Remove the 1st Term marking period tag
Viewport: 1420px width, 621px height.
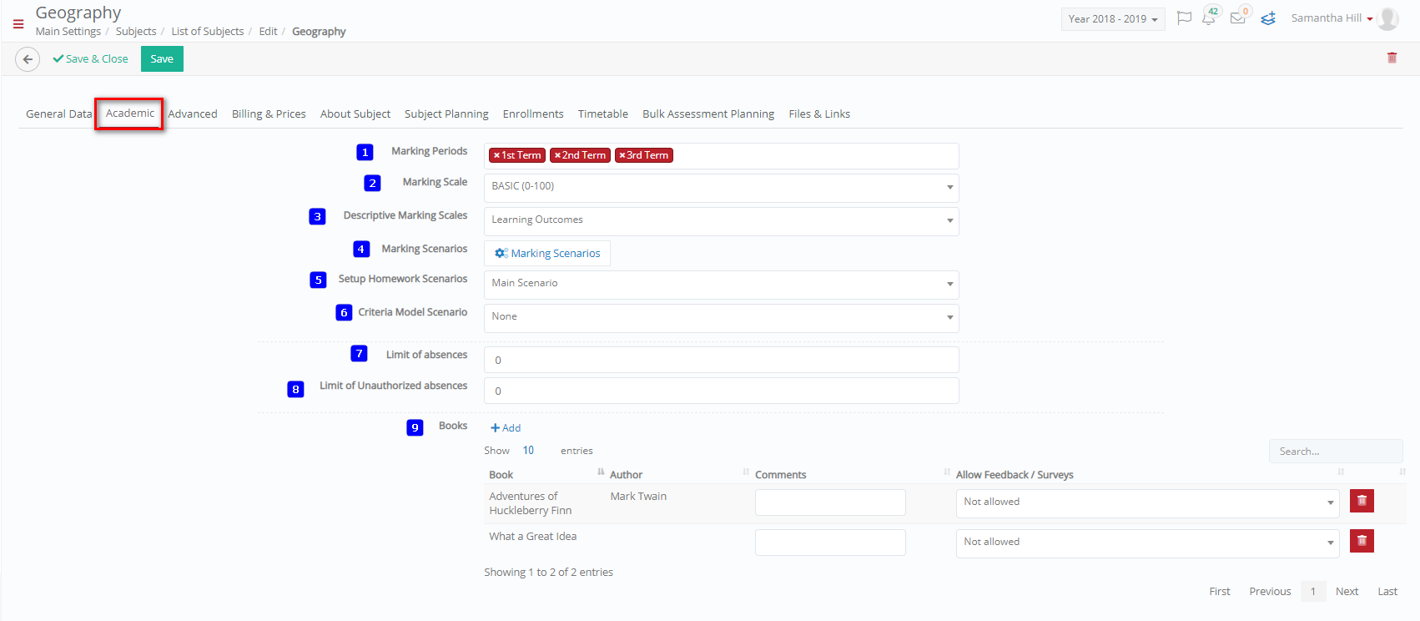496,155
